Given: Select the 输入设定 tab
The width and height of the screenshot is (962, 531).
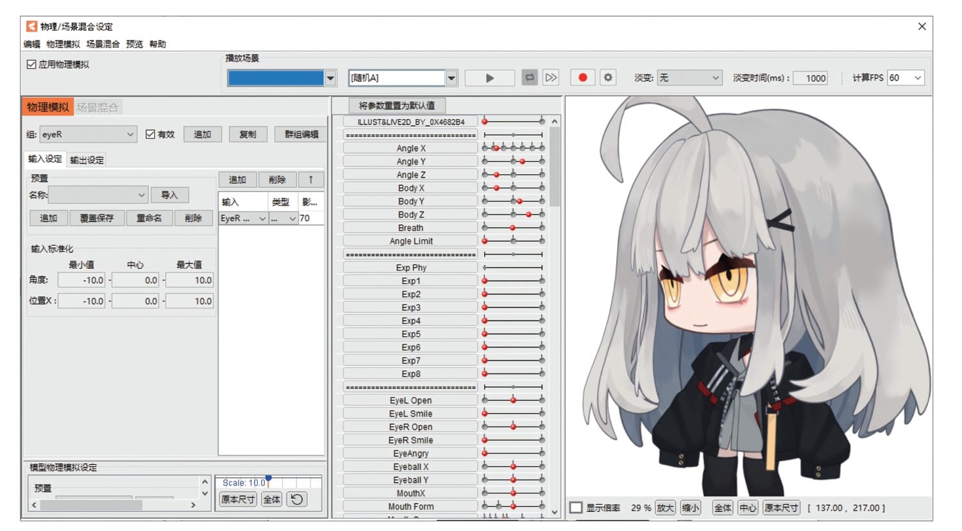Looking at the screenshot, I should coord(45,159).
